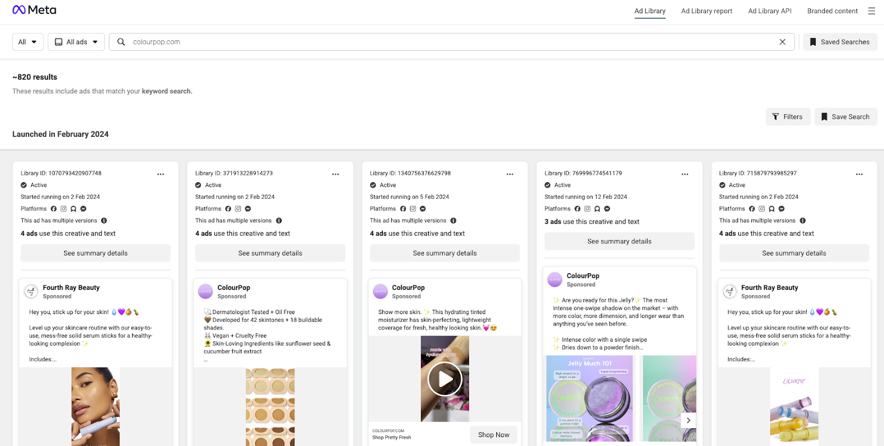Clear the colourpop.com search text

(782, 42)
